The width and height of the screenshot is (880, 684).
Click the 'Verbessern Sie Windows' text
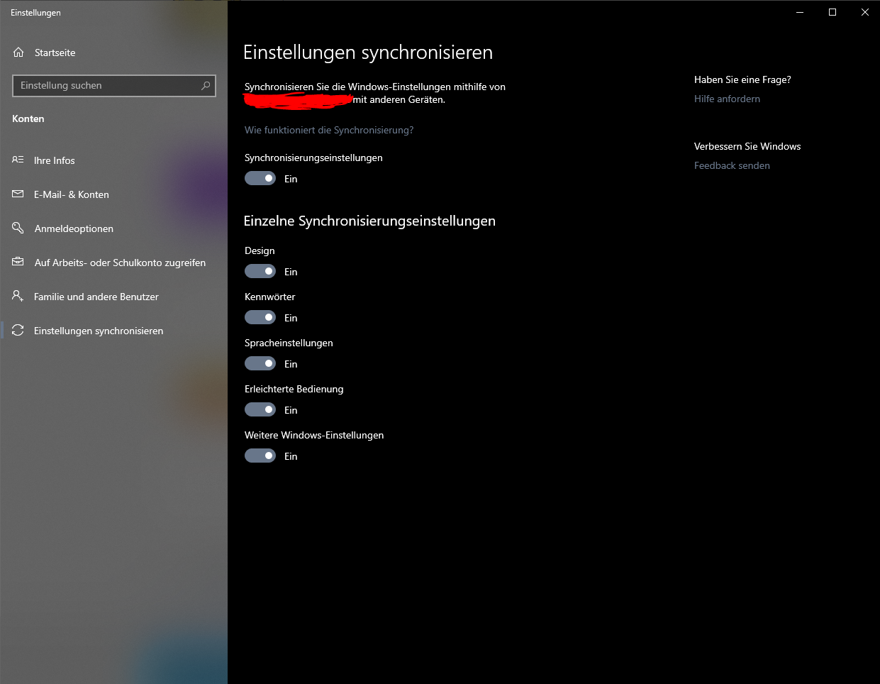(x=747, y=146)
